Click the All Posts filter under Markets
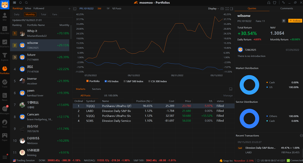The height and width of the screenshot is (163, 303). click(85, 95)
